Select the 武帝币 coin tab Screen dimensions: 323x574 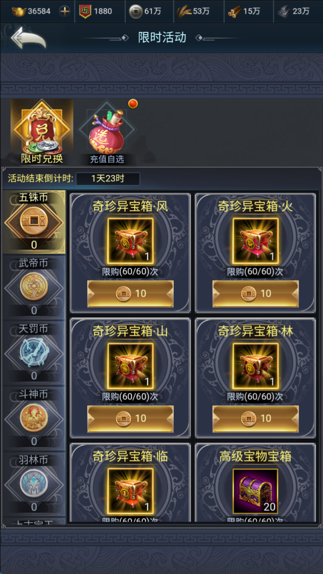point(34,287)
